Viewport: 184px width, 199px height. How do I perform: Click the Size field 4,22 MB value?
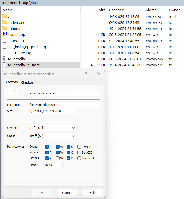tap(52, 111)
